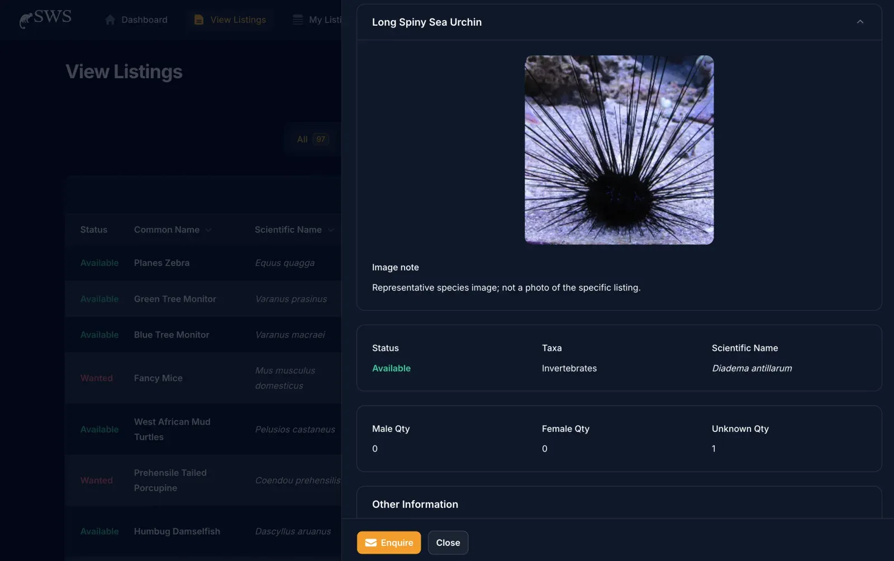Screen dimensions: 894x561
Task: Click the Wanted status for Fancy Mice
Action: click(x=97, y=378)
